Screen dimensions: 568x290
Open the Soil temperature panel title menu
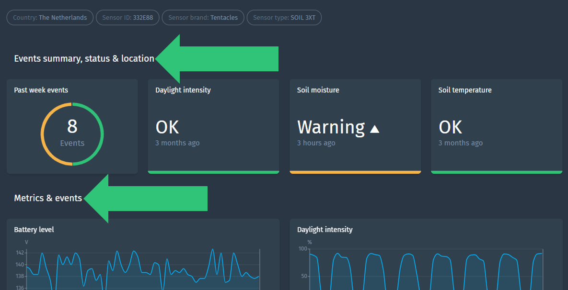[x=465, y=89]
